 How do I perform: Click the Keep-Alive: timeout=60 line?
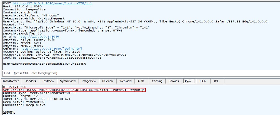tap(24, 102)
